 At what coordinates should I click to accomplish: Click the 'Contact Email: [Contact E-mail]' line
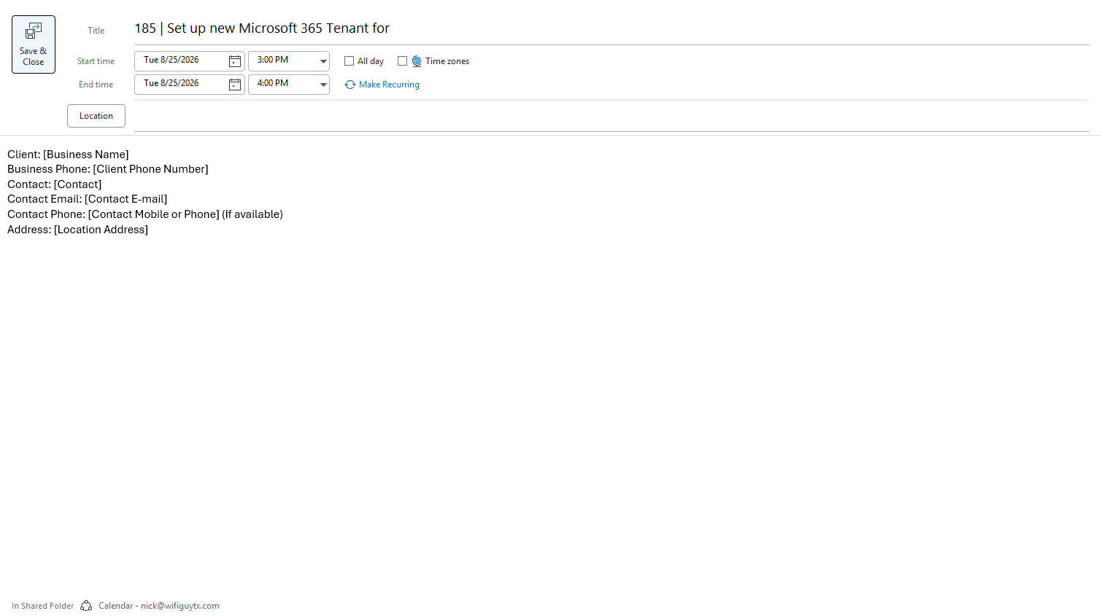coord(88,199)
